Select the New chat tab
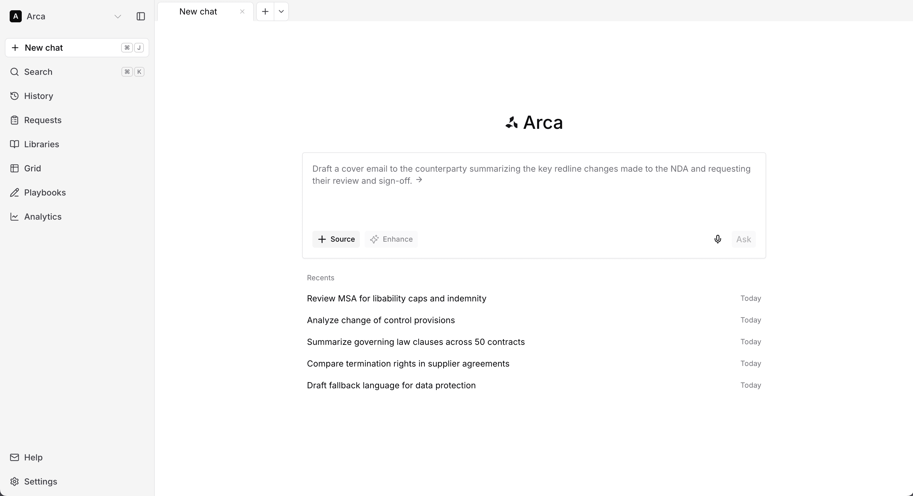913x496 pixels. pos(198,11)
